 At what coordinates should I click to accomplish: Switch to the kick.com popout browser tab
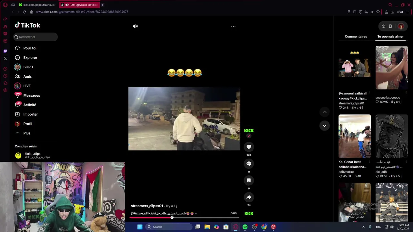[37, 5]
